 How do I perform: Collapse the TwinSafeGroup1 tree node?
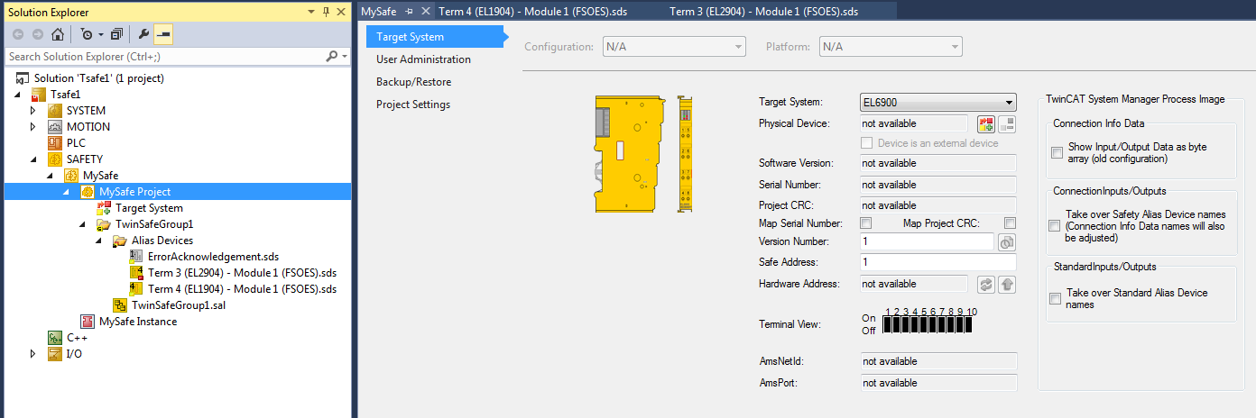tap(82, 224)
